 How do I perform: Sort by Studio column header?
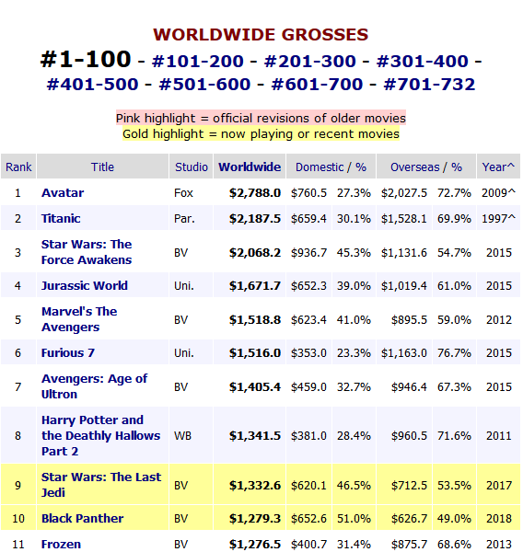point(192,167)
